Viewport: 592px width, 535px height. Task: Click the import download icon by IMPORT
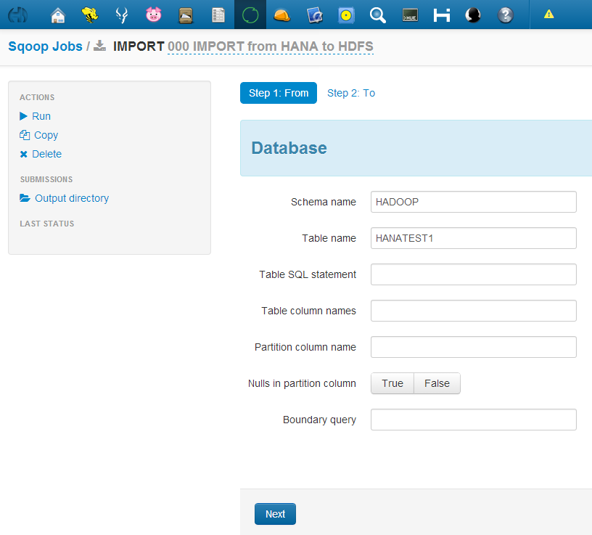(99, 46)
